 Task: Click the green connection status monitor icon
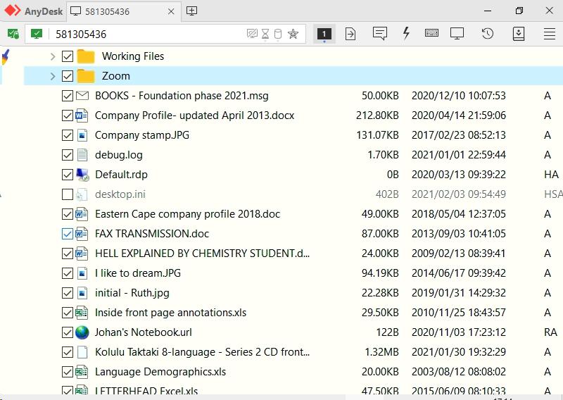[37, 34]
